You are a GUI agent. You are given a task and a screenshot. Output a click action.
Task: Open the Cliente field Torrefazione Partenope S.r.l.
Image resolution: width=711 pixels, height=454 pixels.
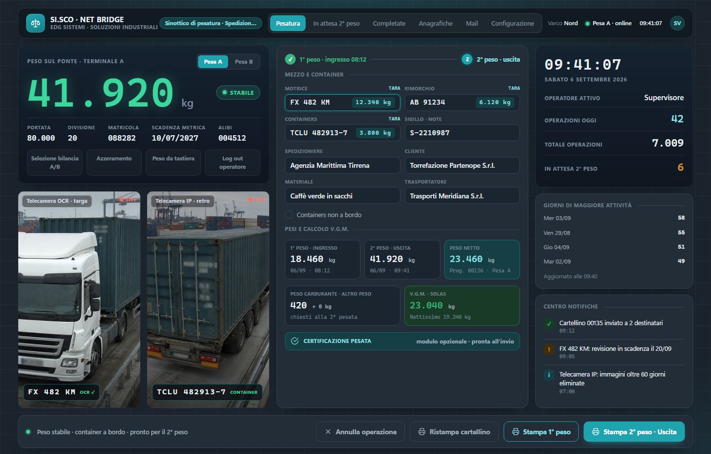(462, 165)
